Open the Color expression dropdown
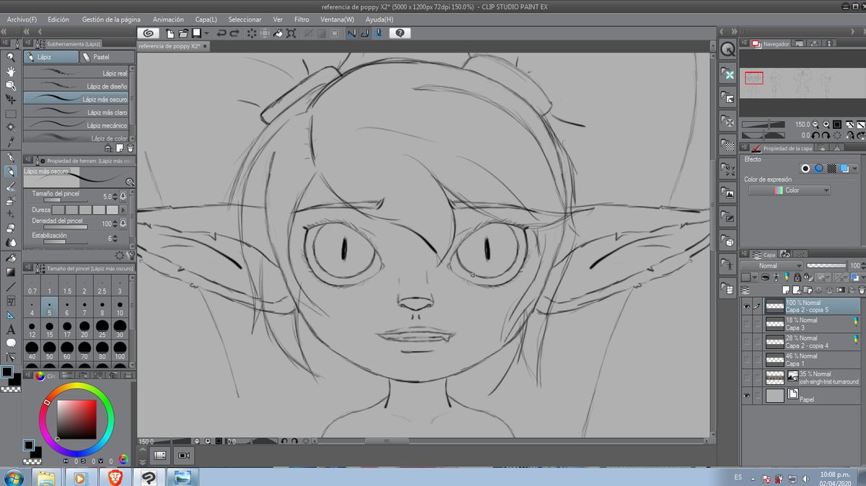Viewport: 866px width, 486px height. click(789, 190)
